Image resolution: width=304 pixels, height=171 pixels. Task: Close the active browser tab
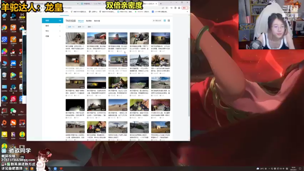coord(156,3)
